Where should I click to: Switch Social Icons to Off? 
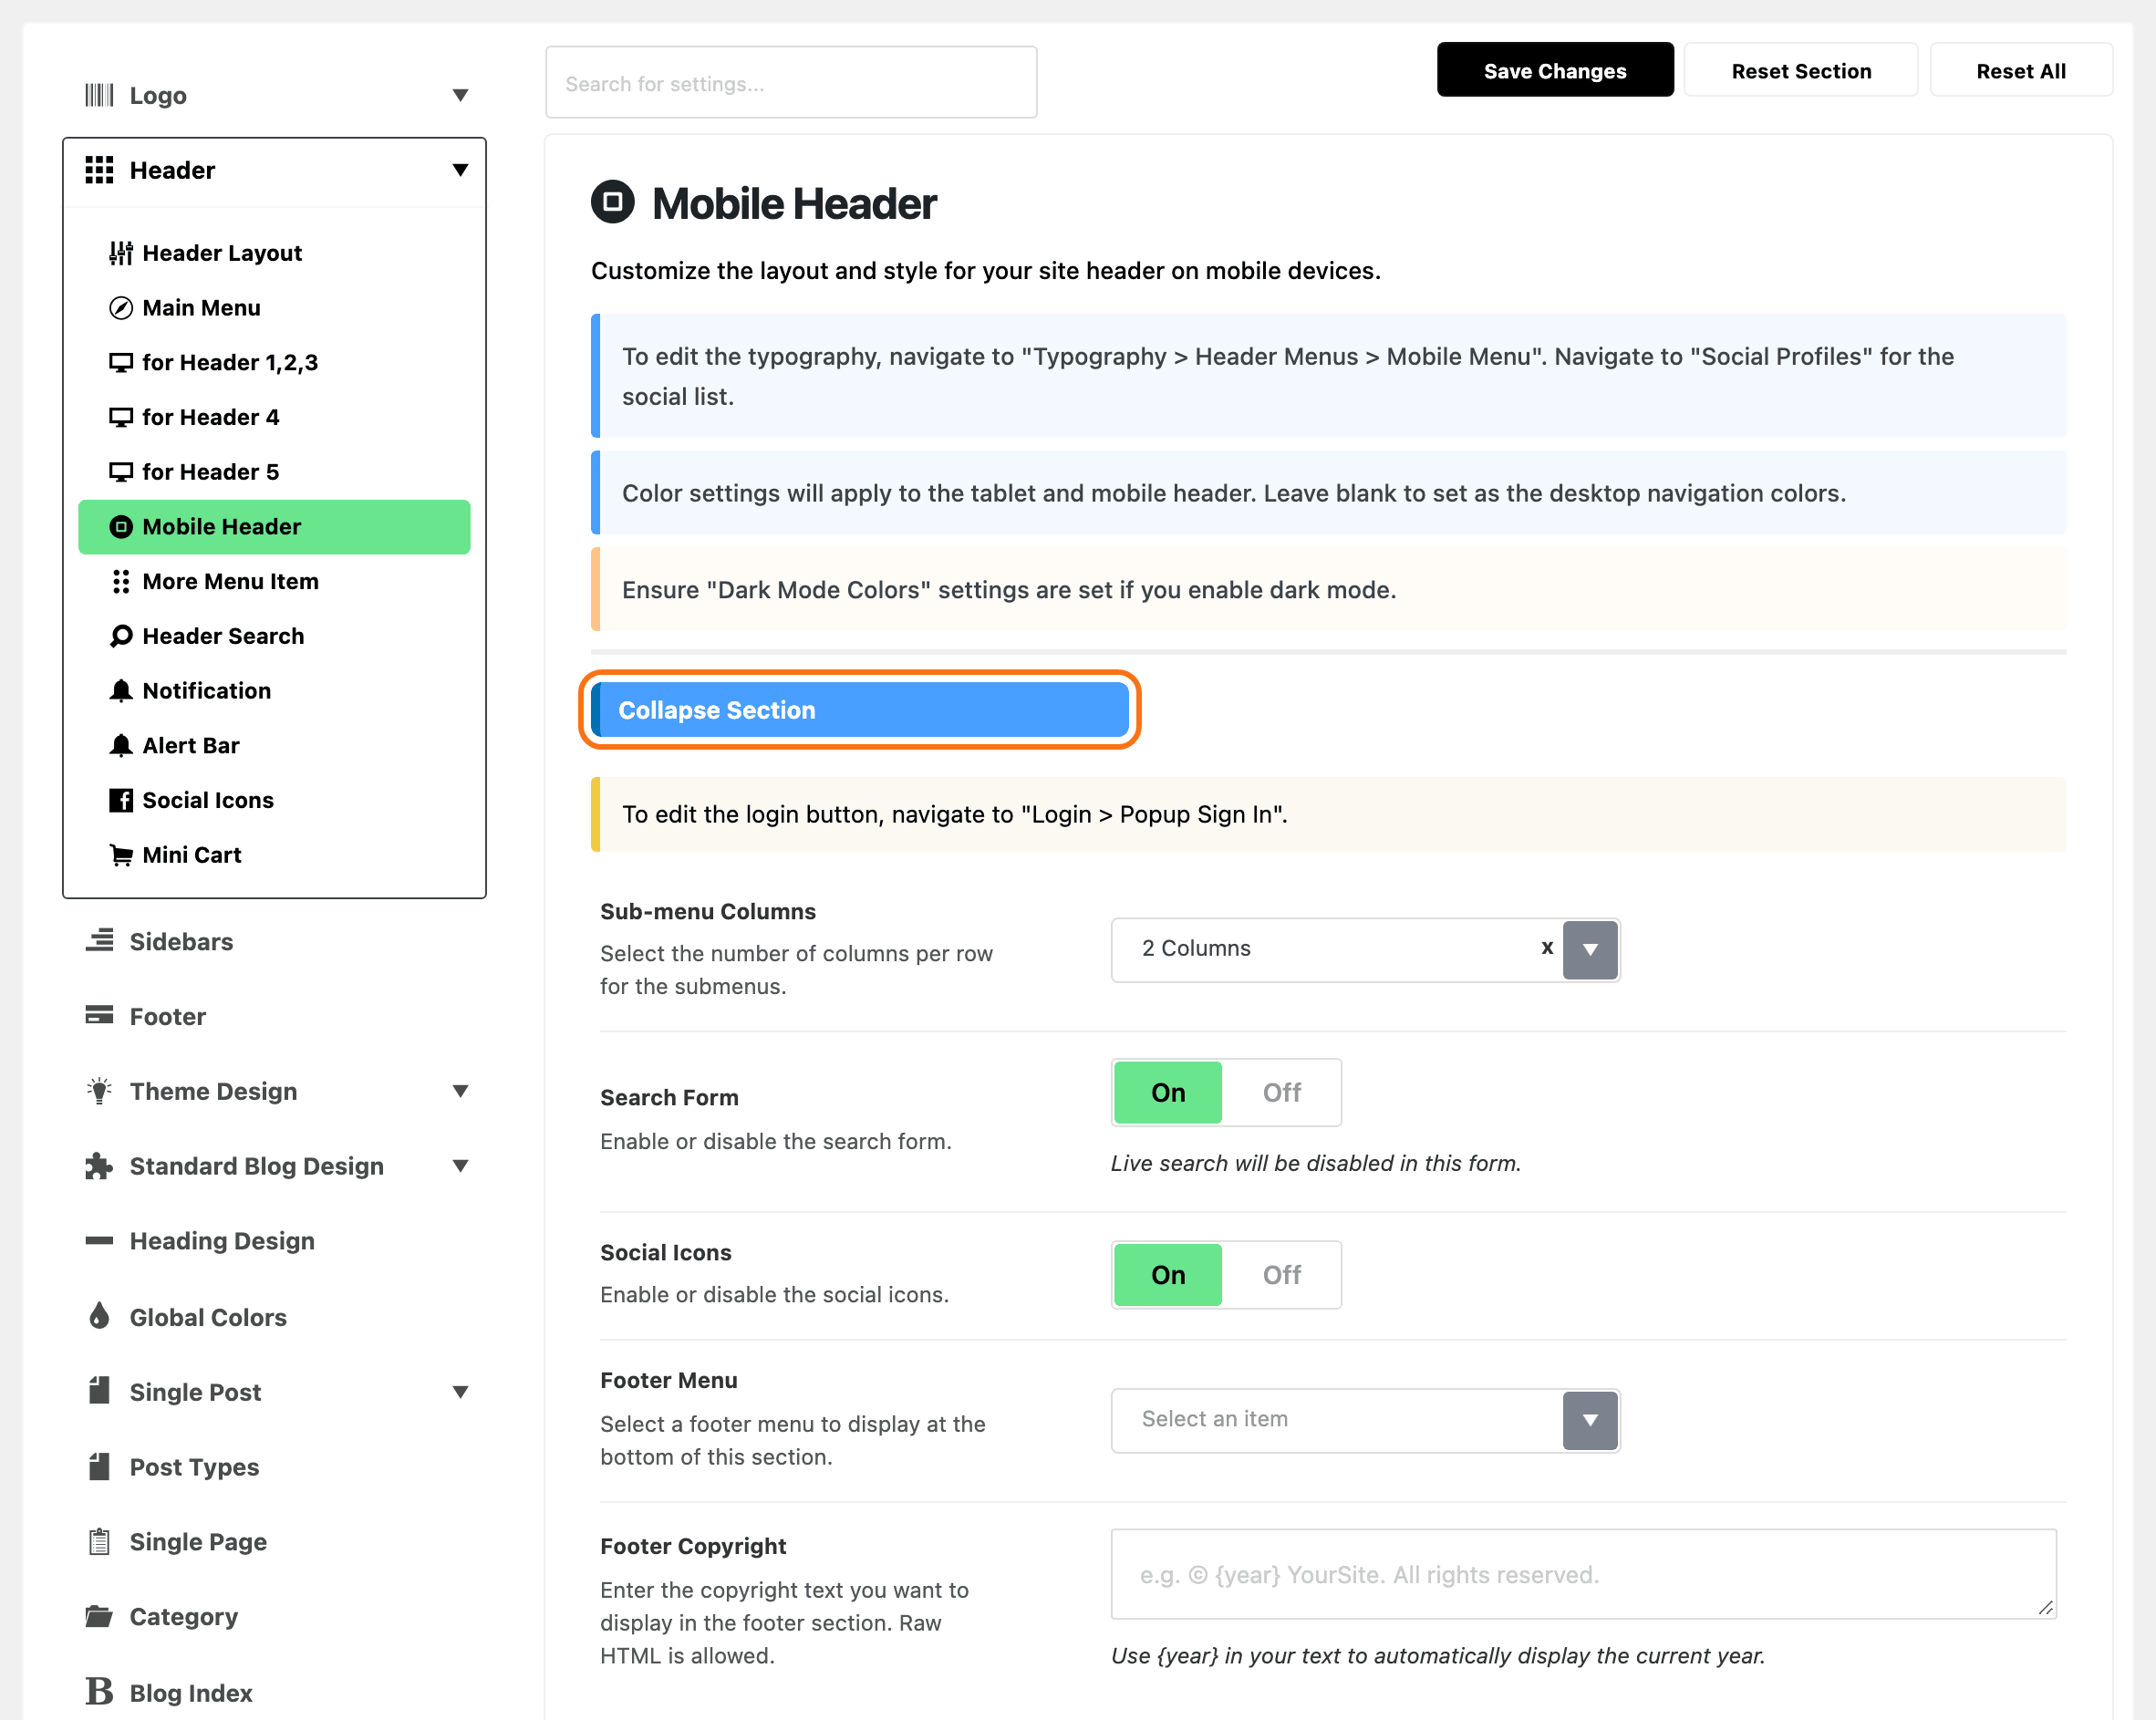click(x=1281, y=1275)
